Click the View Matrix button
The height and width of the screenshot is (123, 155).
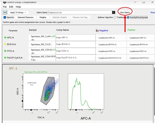(125, 12)
